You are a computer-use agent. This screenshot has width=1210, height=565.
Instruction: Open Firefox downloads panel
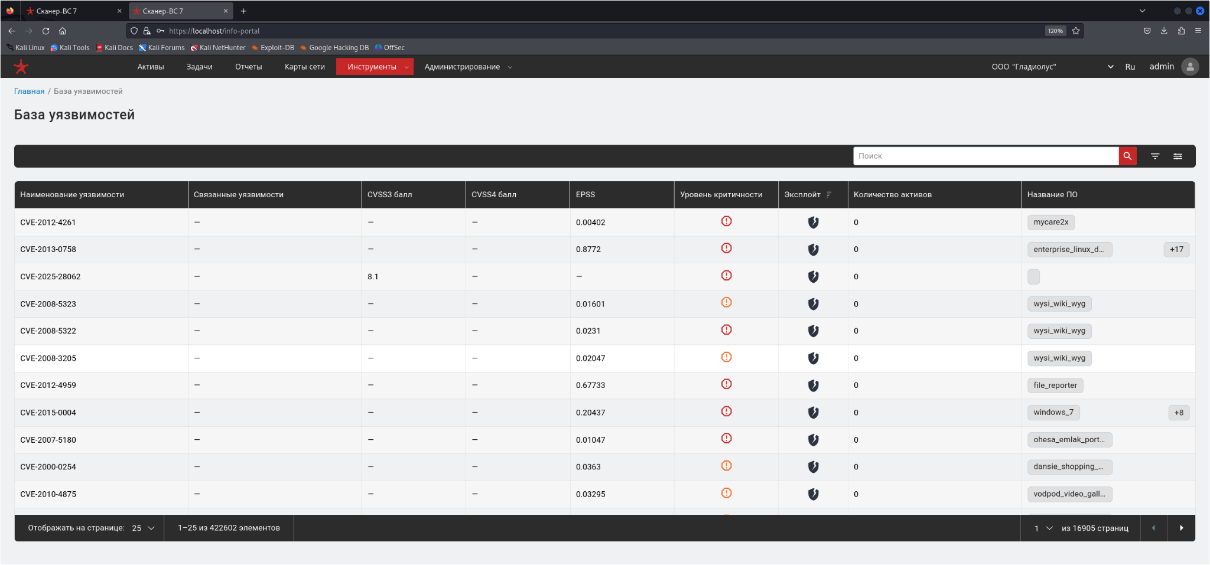point(1164,31)
